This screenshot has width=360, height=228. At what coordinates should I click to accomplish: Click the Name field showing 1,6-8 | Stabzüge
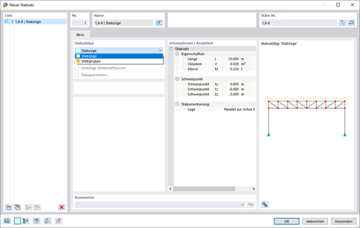point(124,23)
